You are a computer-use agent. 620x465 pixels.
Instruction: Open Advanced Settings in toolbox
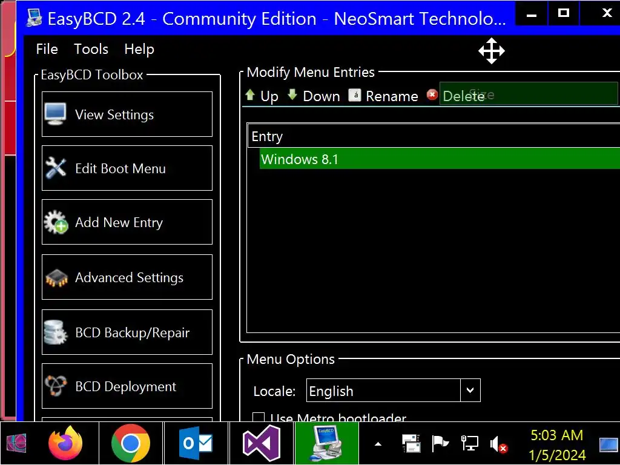pos(127,277)
